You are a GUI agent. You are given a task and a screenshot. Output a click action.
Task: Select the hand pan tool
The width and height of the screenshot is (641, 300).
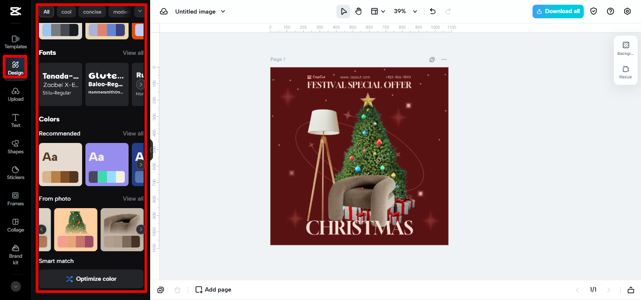click(x=359, y=11)
